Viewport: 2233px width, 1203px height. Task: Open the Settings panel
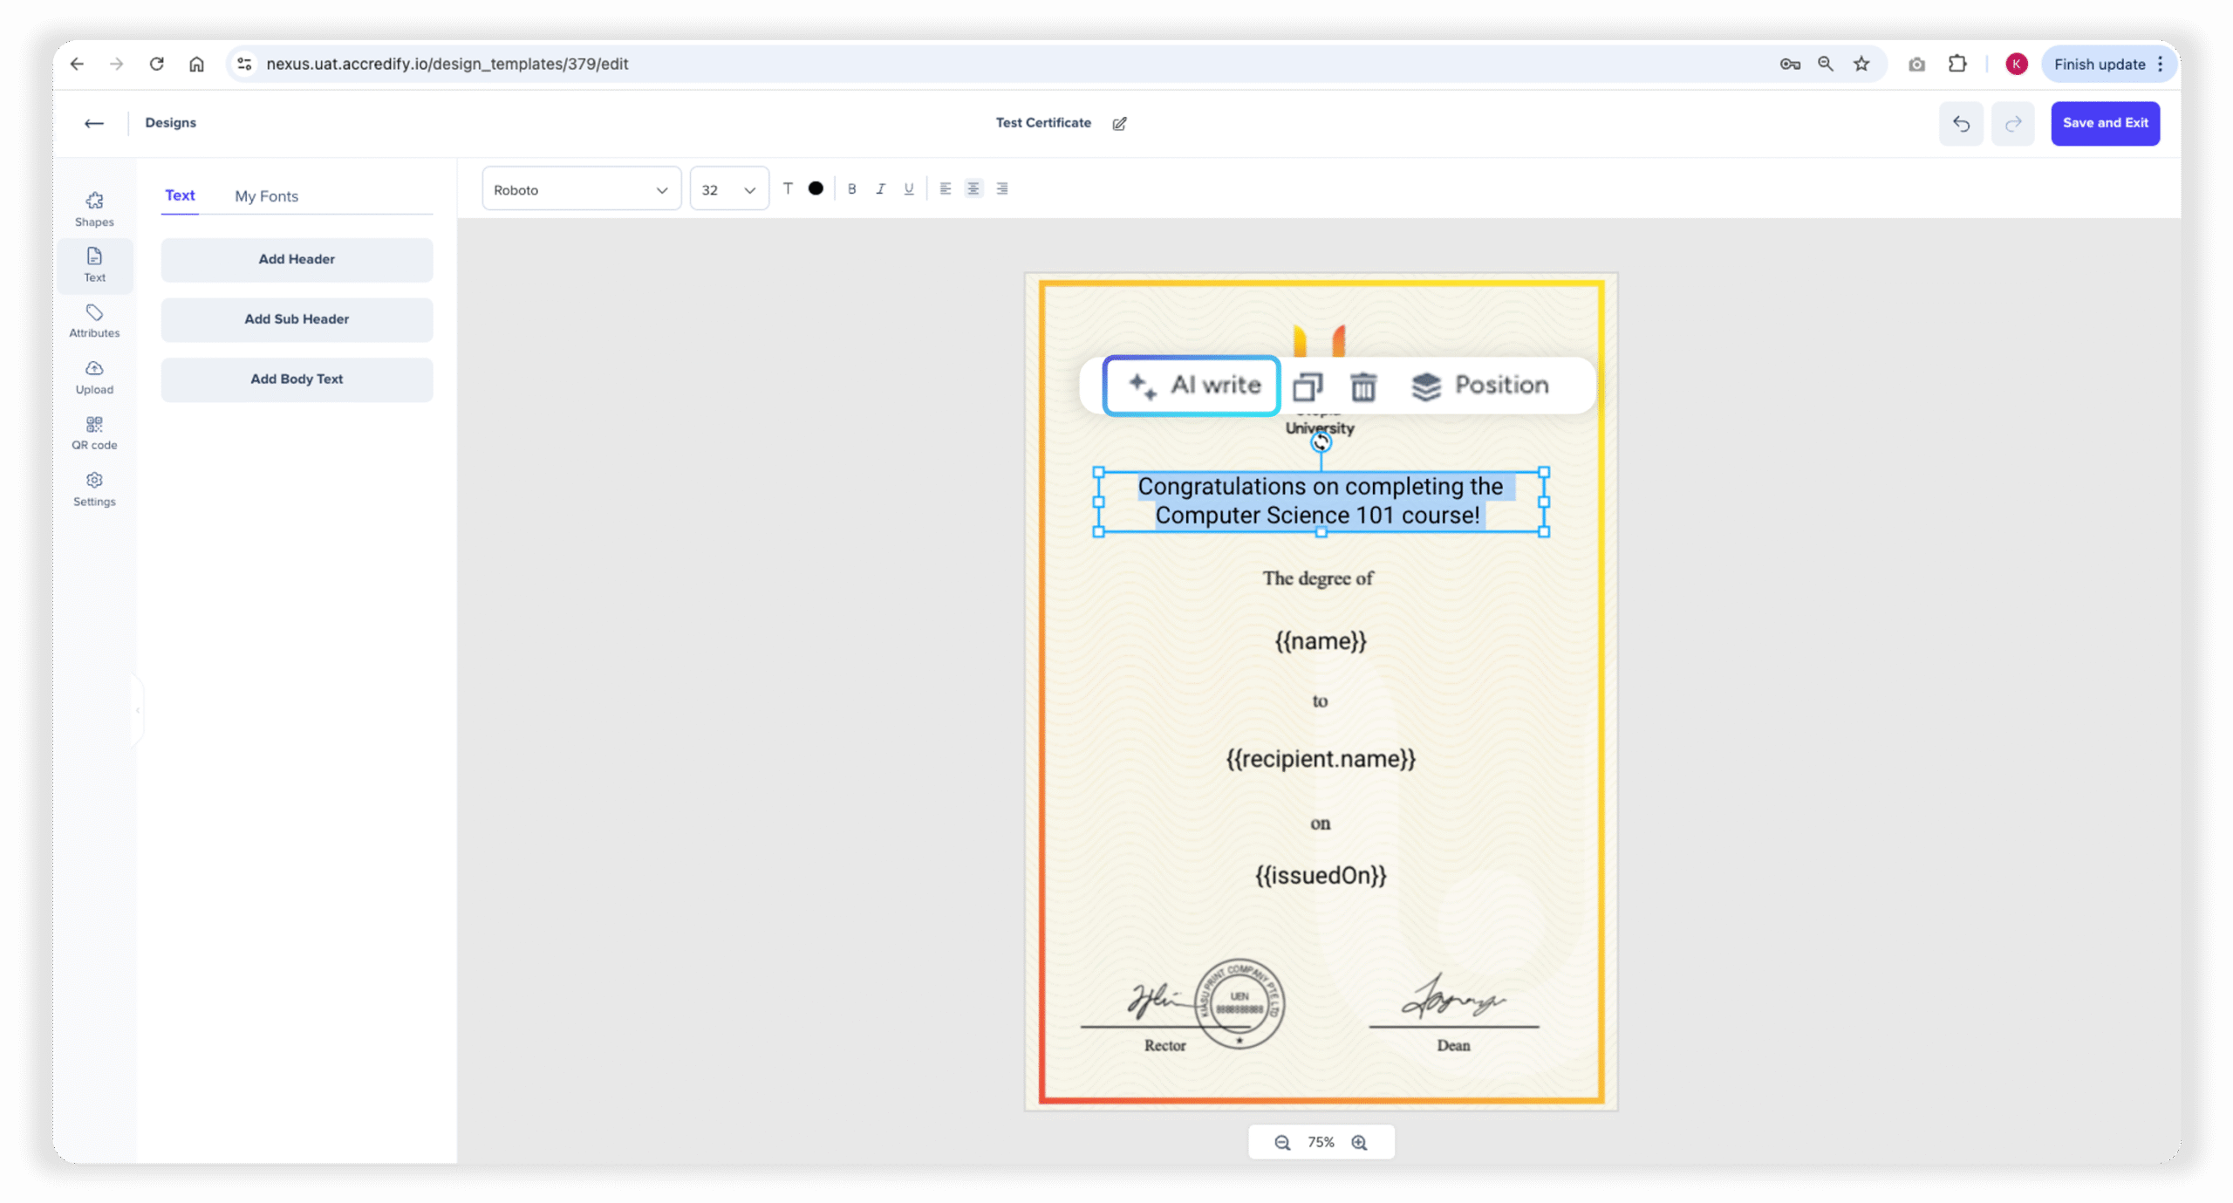point(94,489)
